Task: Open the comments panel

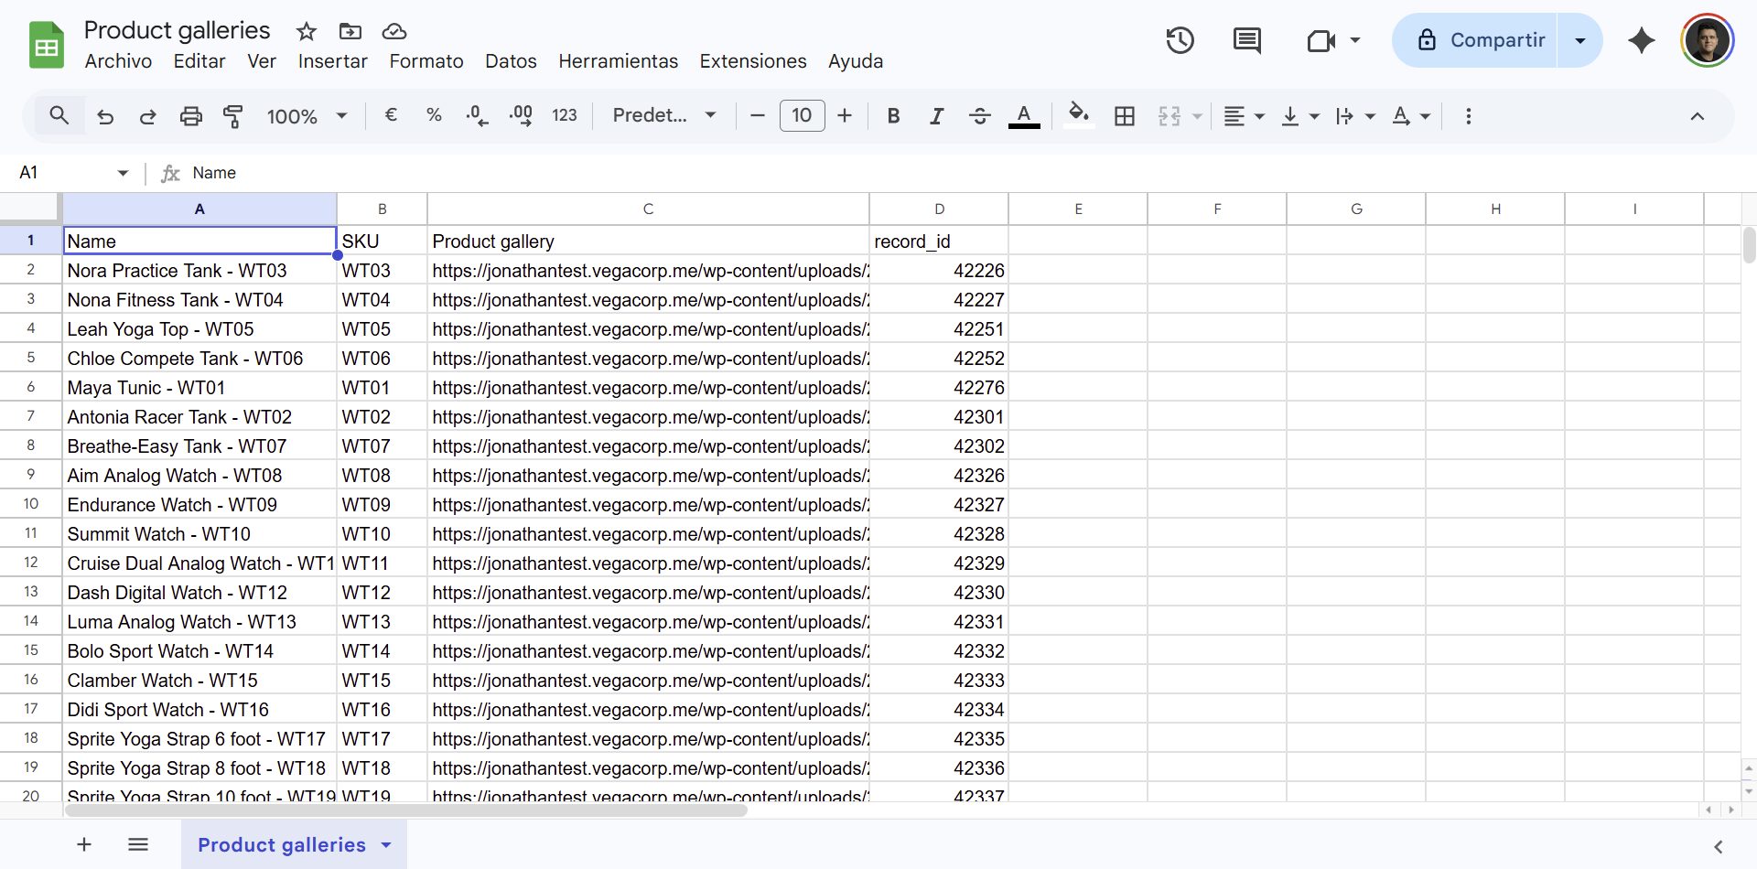Action: 1245,40
